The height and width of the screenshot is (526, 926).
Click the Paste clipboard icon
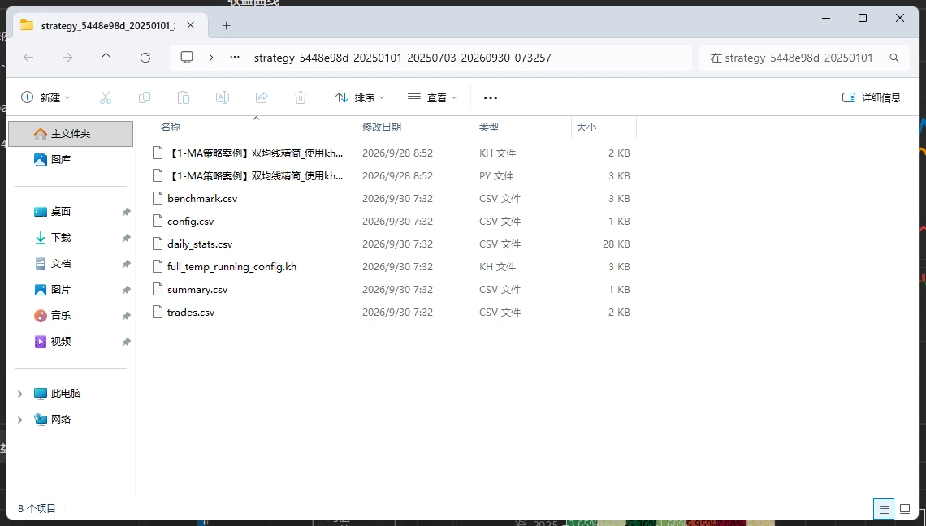click(x=184, y=97)
